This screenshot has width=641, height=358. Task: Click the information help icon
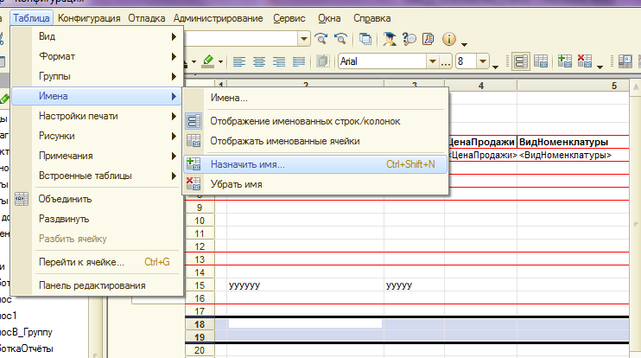[x=449, y=39]
